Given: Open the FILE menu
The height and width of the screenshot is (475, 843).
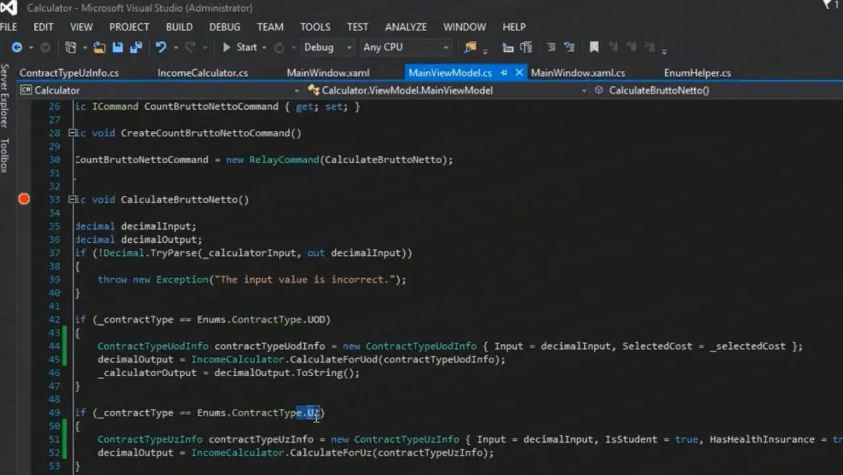Looking at the screenshot, I should pos(9,27).
